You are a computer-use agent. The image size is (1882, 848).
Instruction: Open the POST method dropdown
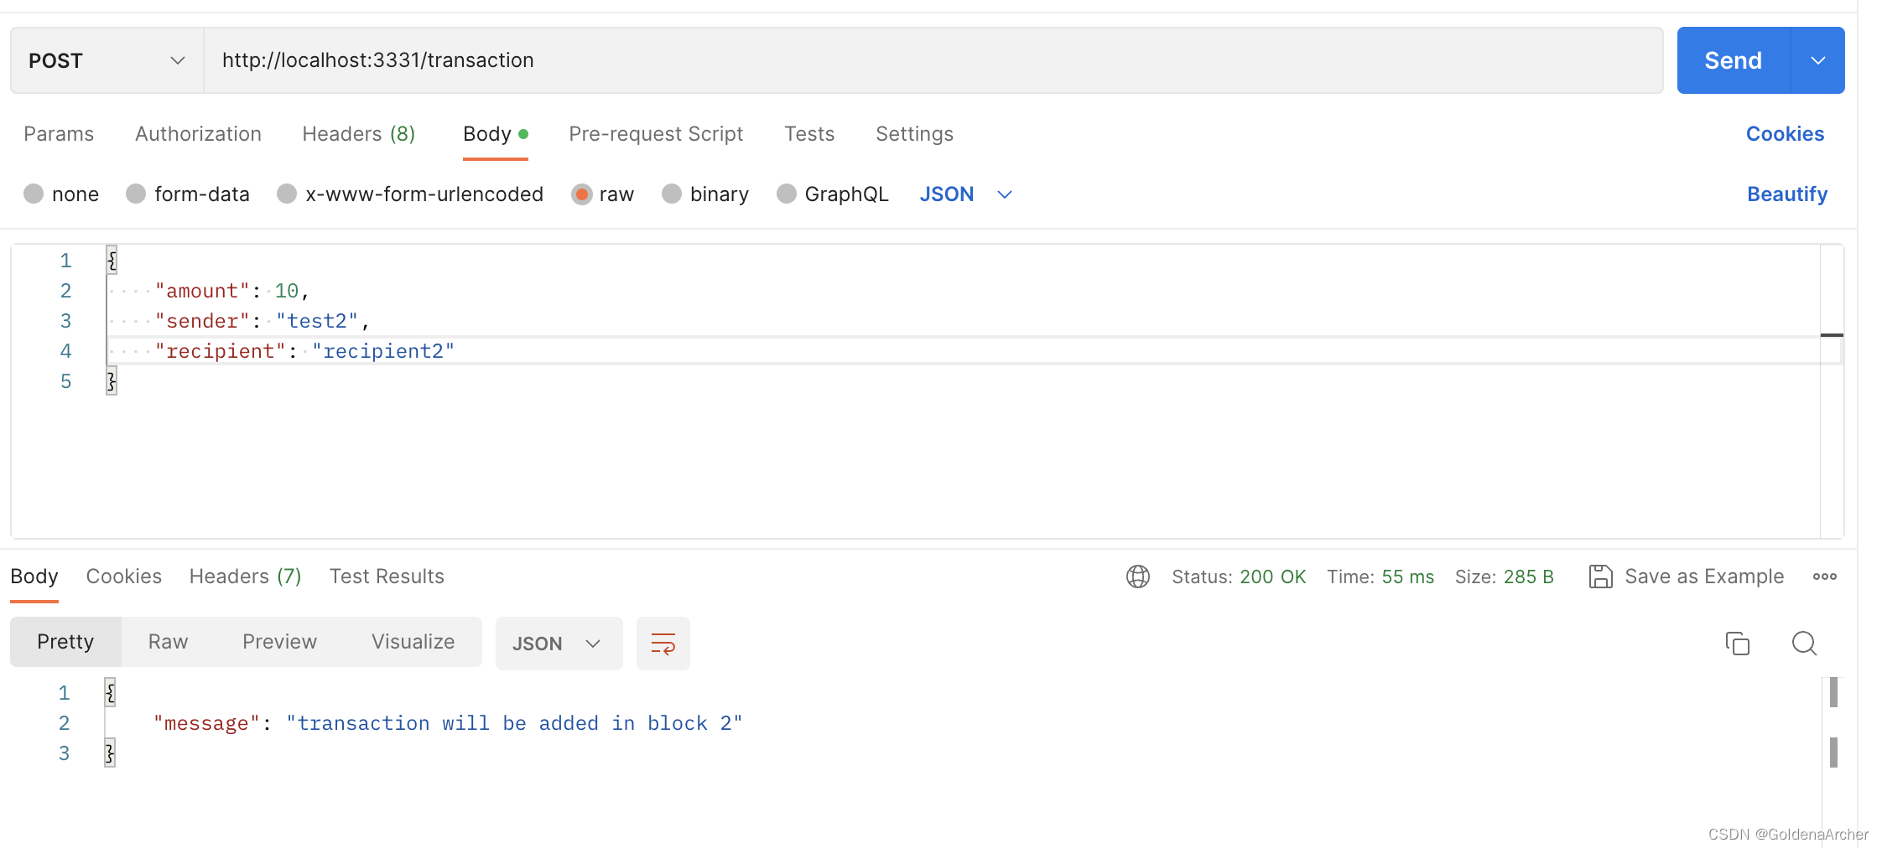click(x=107, y=60)
